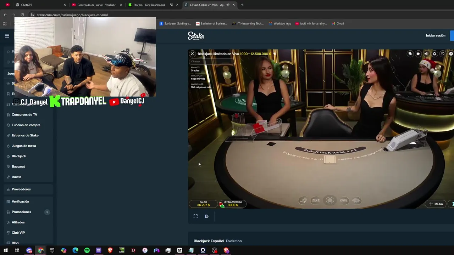
Task: Select the Bust It side bet spot
Action: (x=356, y=200)
